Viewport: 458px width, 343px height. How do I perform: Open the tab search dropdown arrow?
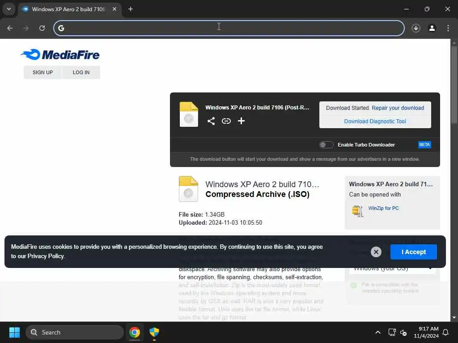click(9, 9)
